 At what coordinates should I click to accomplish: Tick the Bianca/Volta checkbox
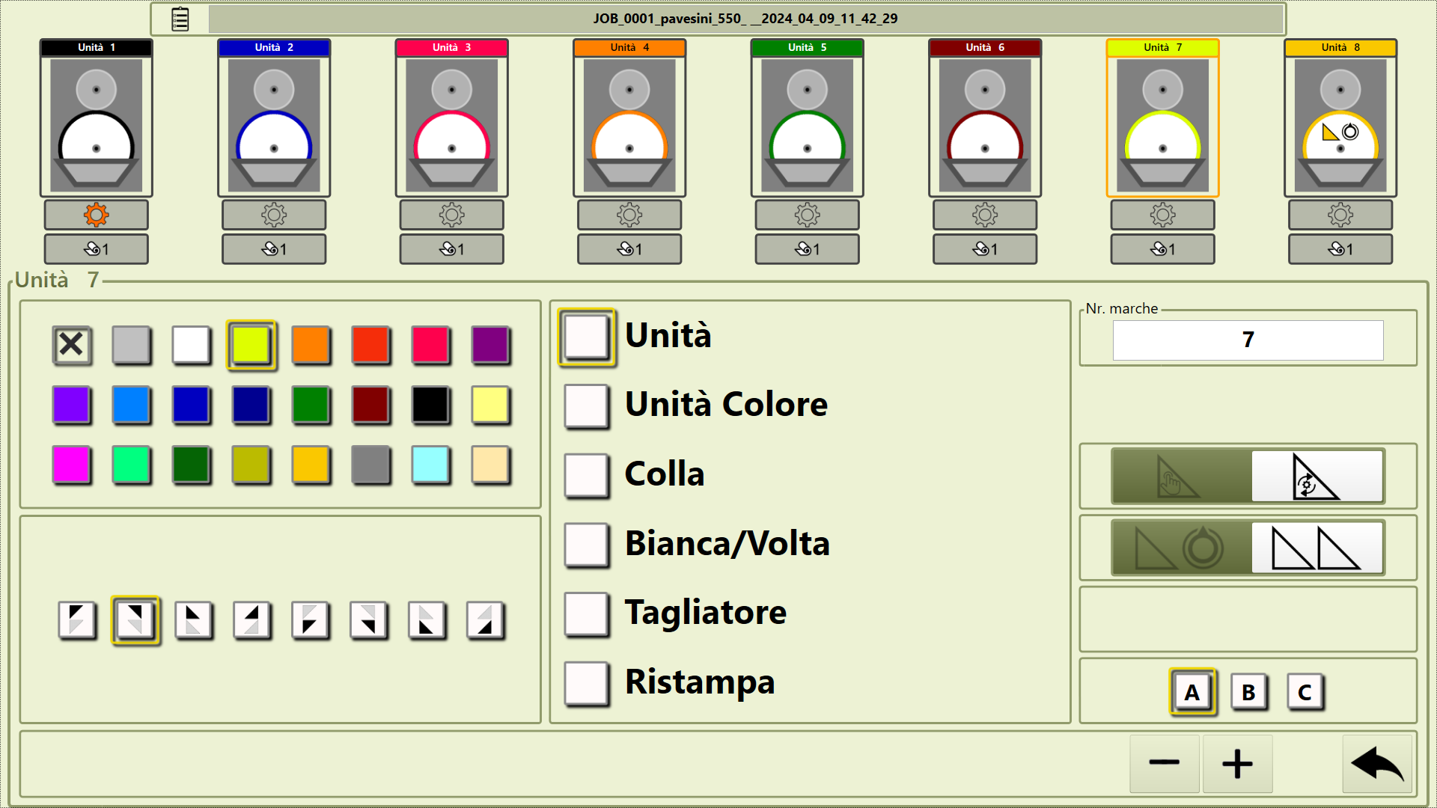[x=587, y=544]
